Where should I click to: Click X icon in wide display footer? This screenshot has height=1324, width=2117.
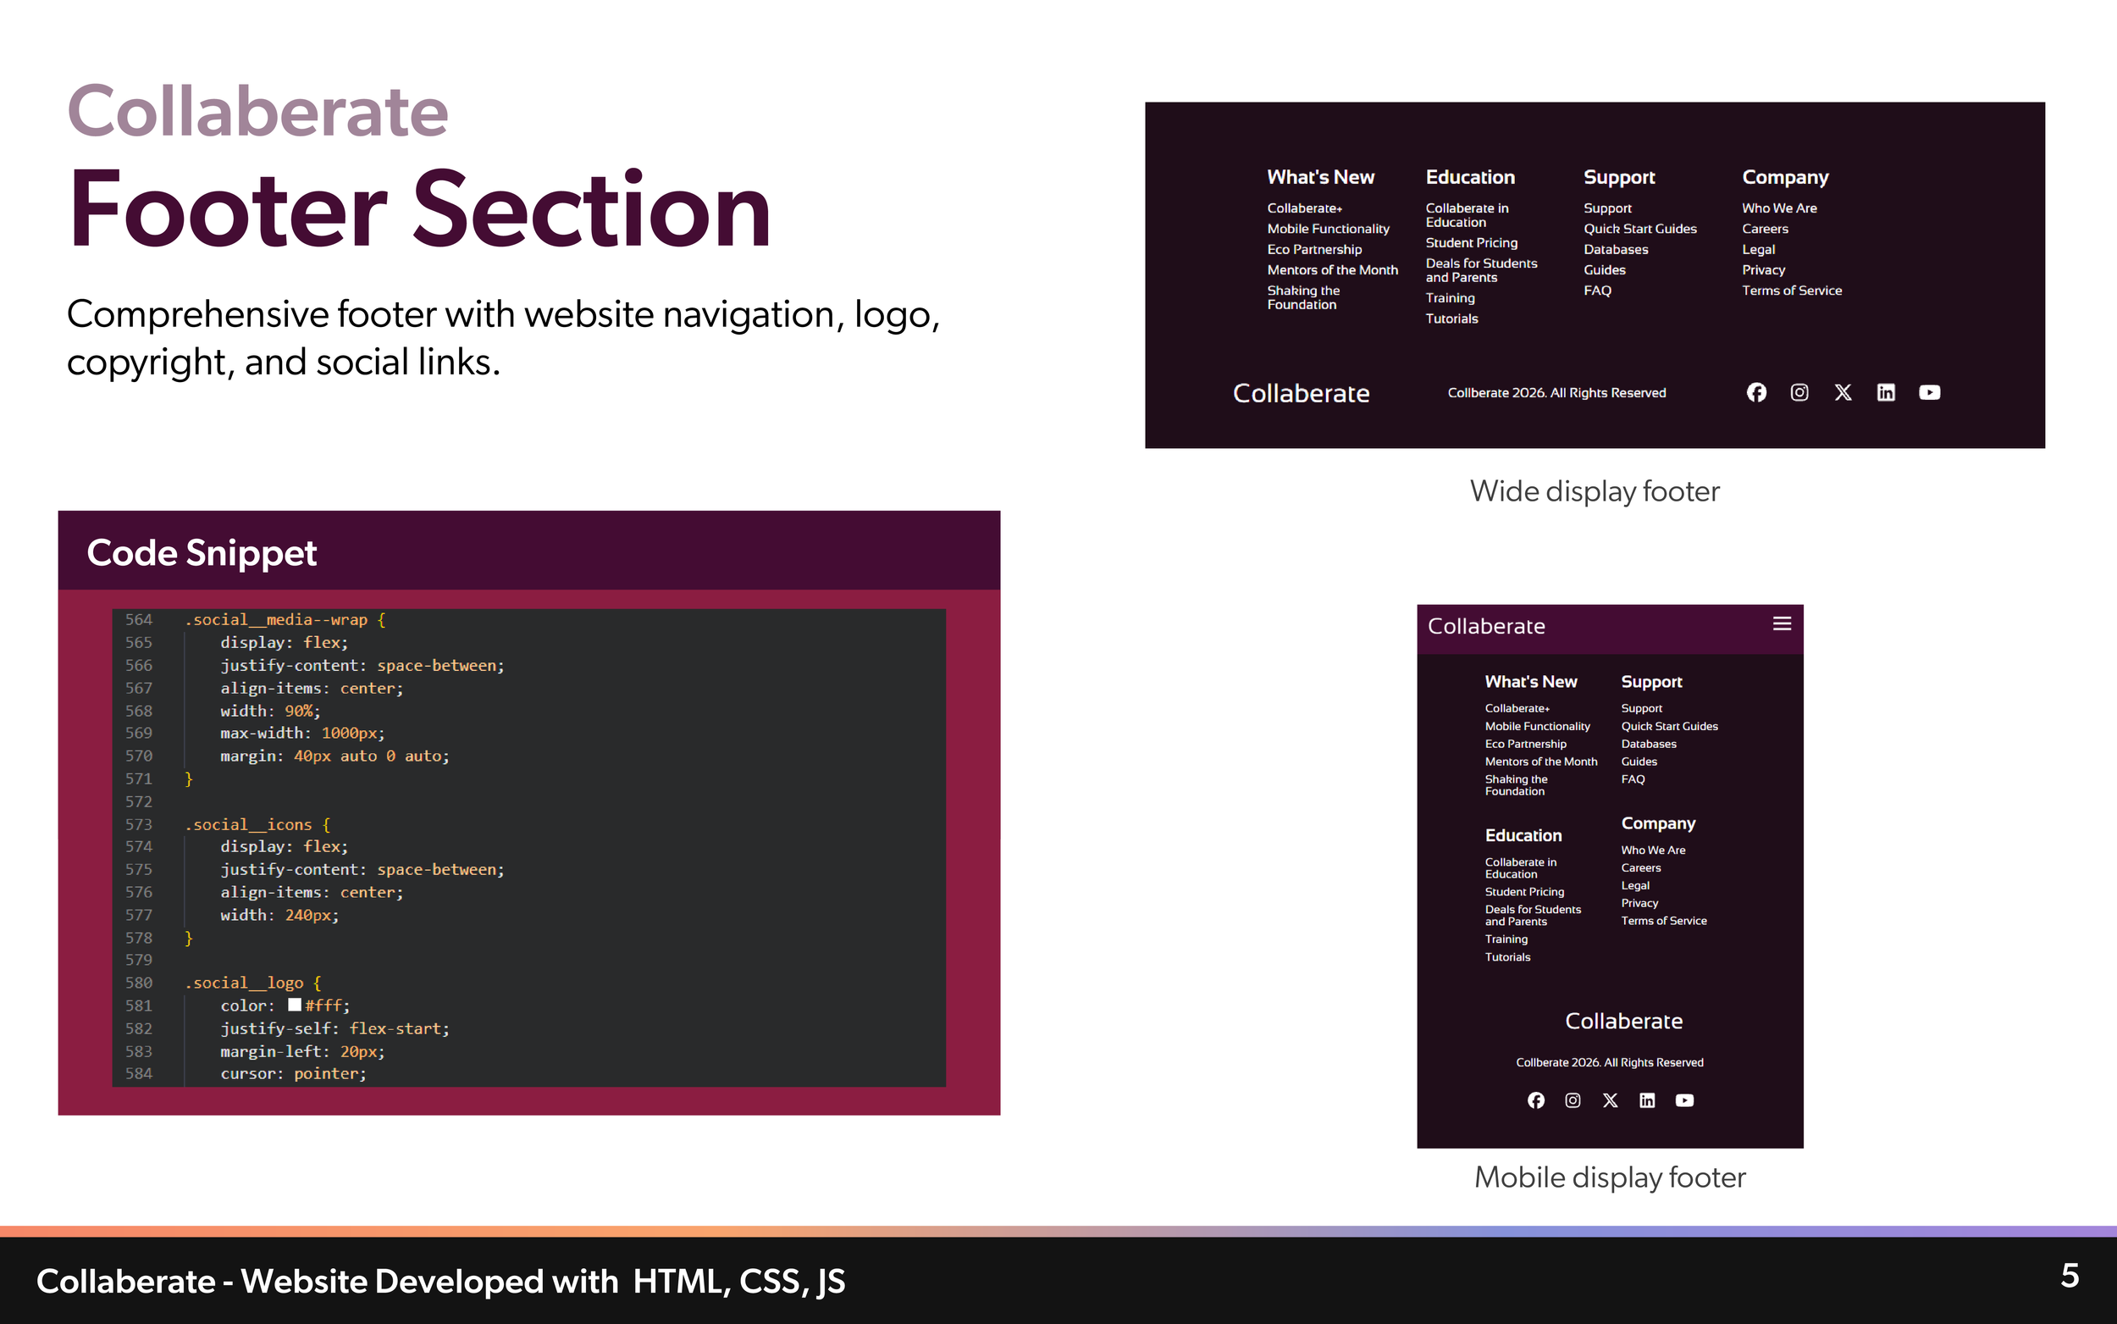(1842, 392)
